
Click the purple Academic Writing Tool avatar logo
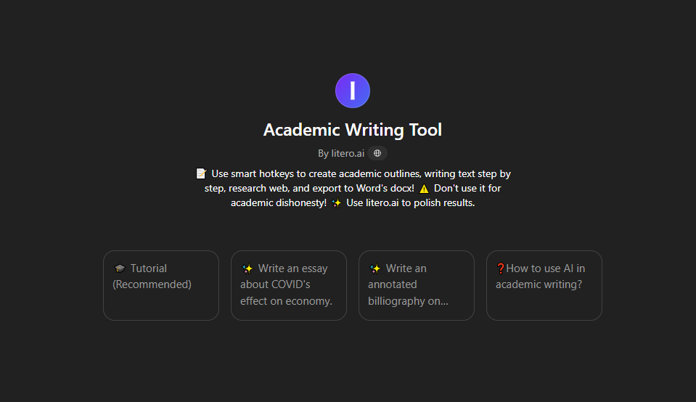pyautogui.click(x=353, y=91)
